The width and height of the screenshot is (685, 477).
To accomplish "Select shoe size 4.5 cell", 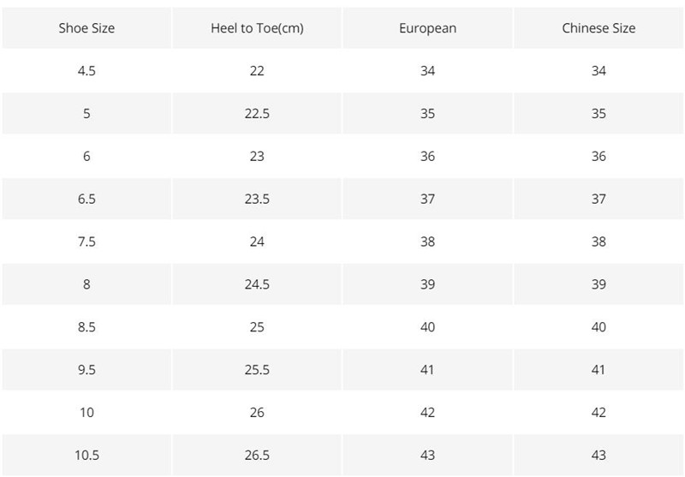I will tap(86, 71).
